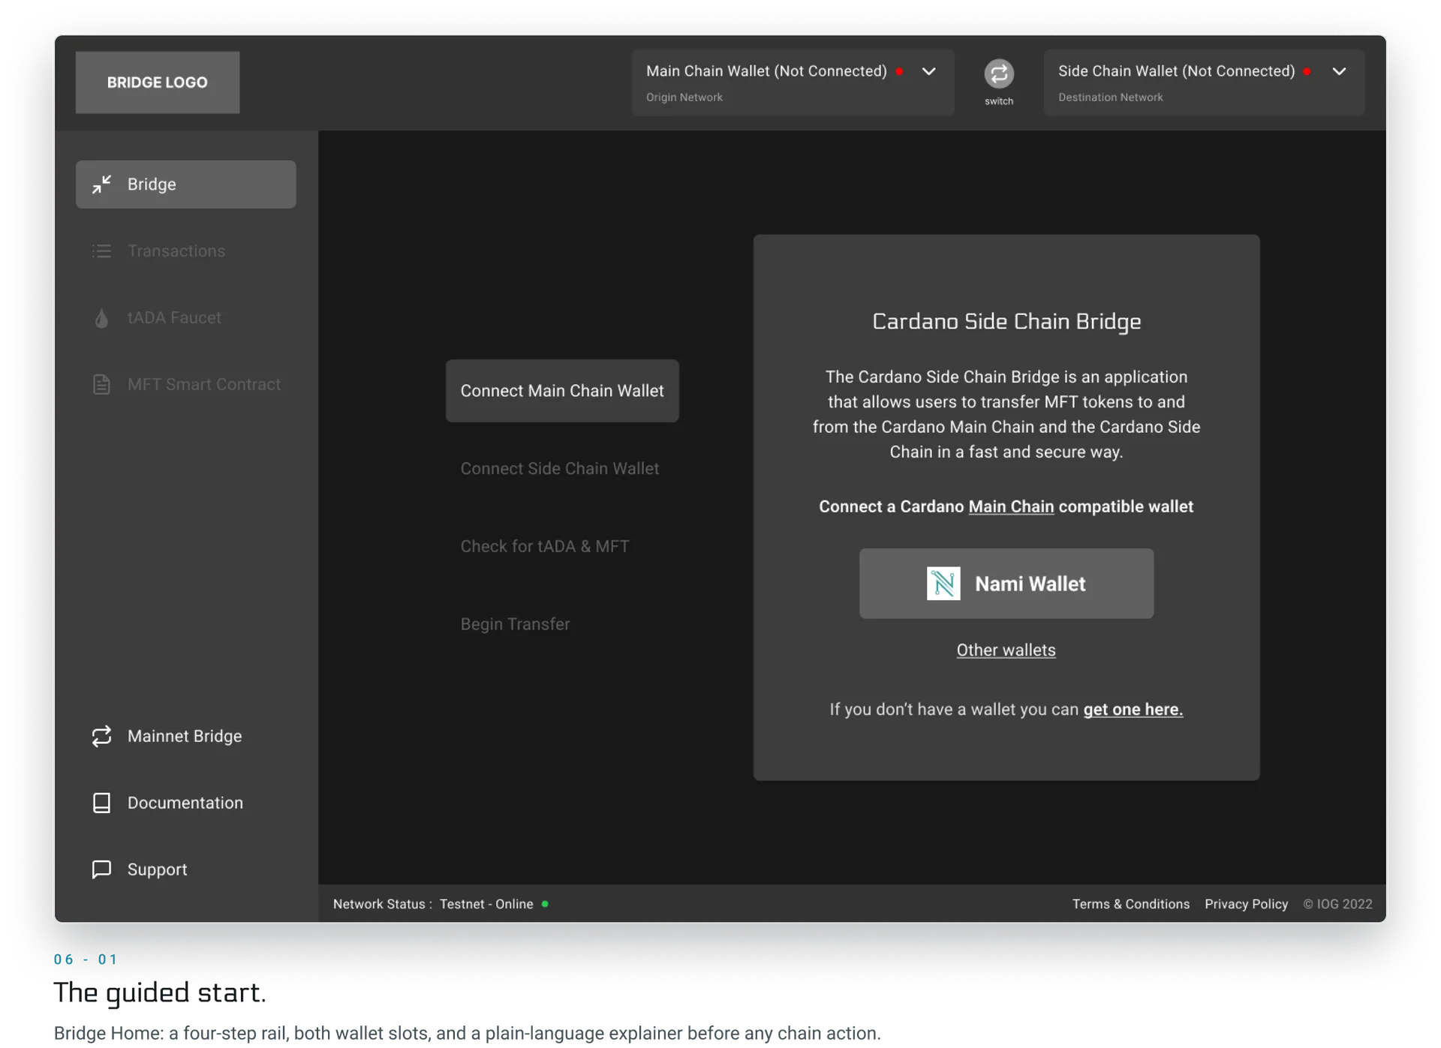This screenshot has height=1048, width=1441.
Task: Open the Bridge sidebar item
Action: pos(185,184)
